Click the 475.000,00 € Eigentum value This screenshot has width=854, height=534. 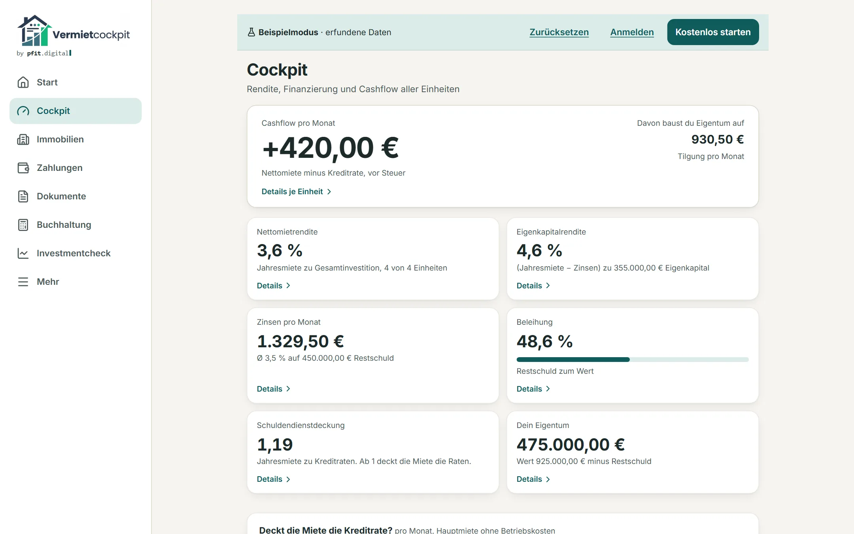(x=571, y=445)
